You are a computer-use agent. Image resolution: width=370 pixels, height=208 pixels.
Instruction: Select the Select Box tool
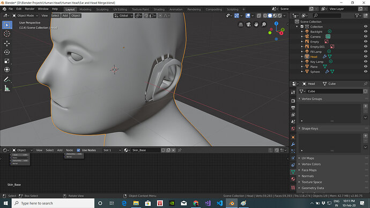pos(7,25)
